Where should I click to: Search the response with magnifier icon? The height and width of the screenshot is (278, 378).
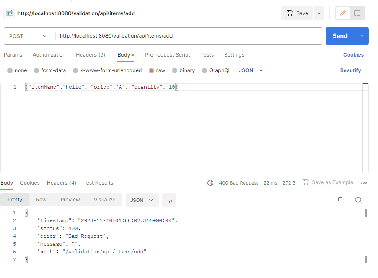[x=358, y=200]
